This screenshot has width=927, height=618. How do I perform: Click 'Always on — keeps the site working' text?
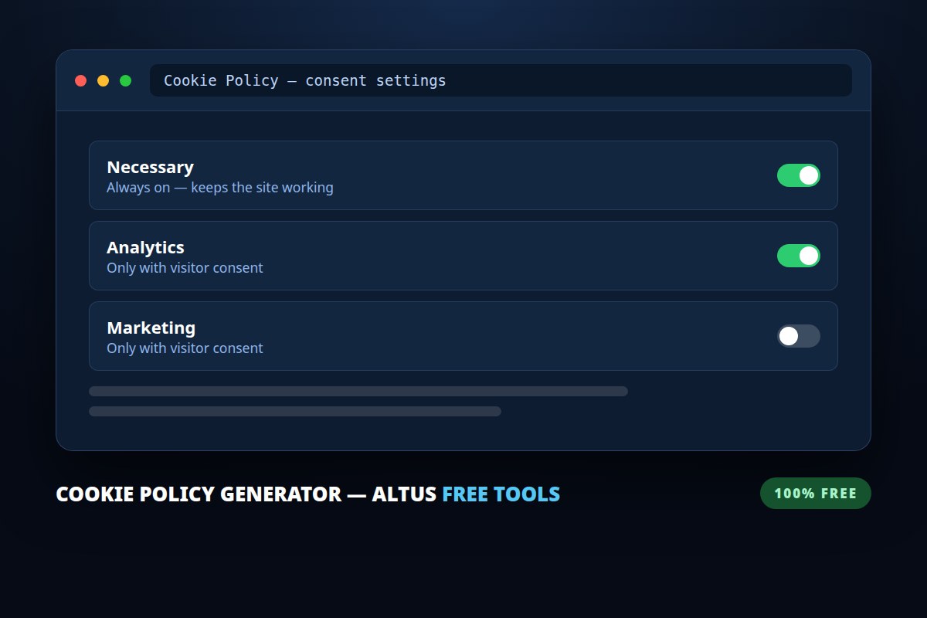tap(220, 188)
